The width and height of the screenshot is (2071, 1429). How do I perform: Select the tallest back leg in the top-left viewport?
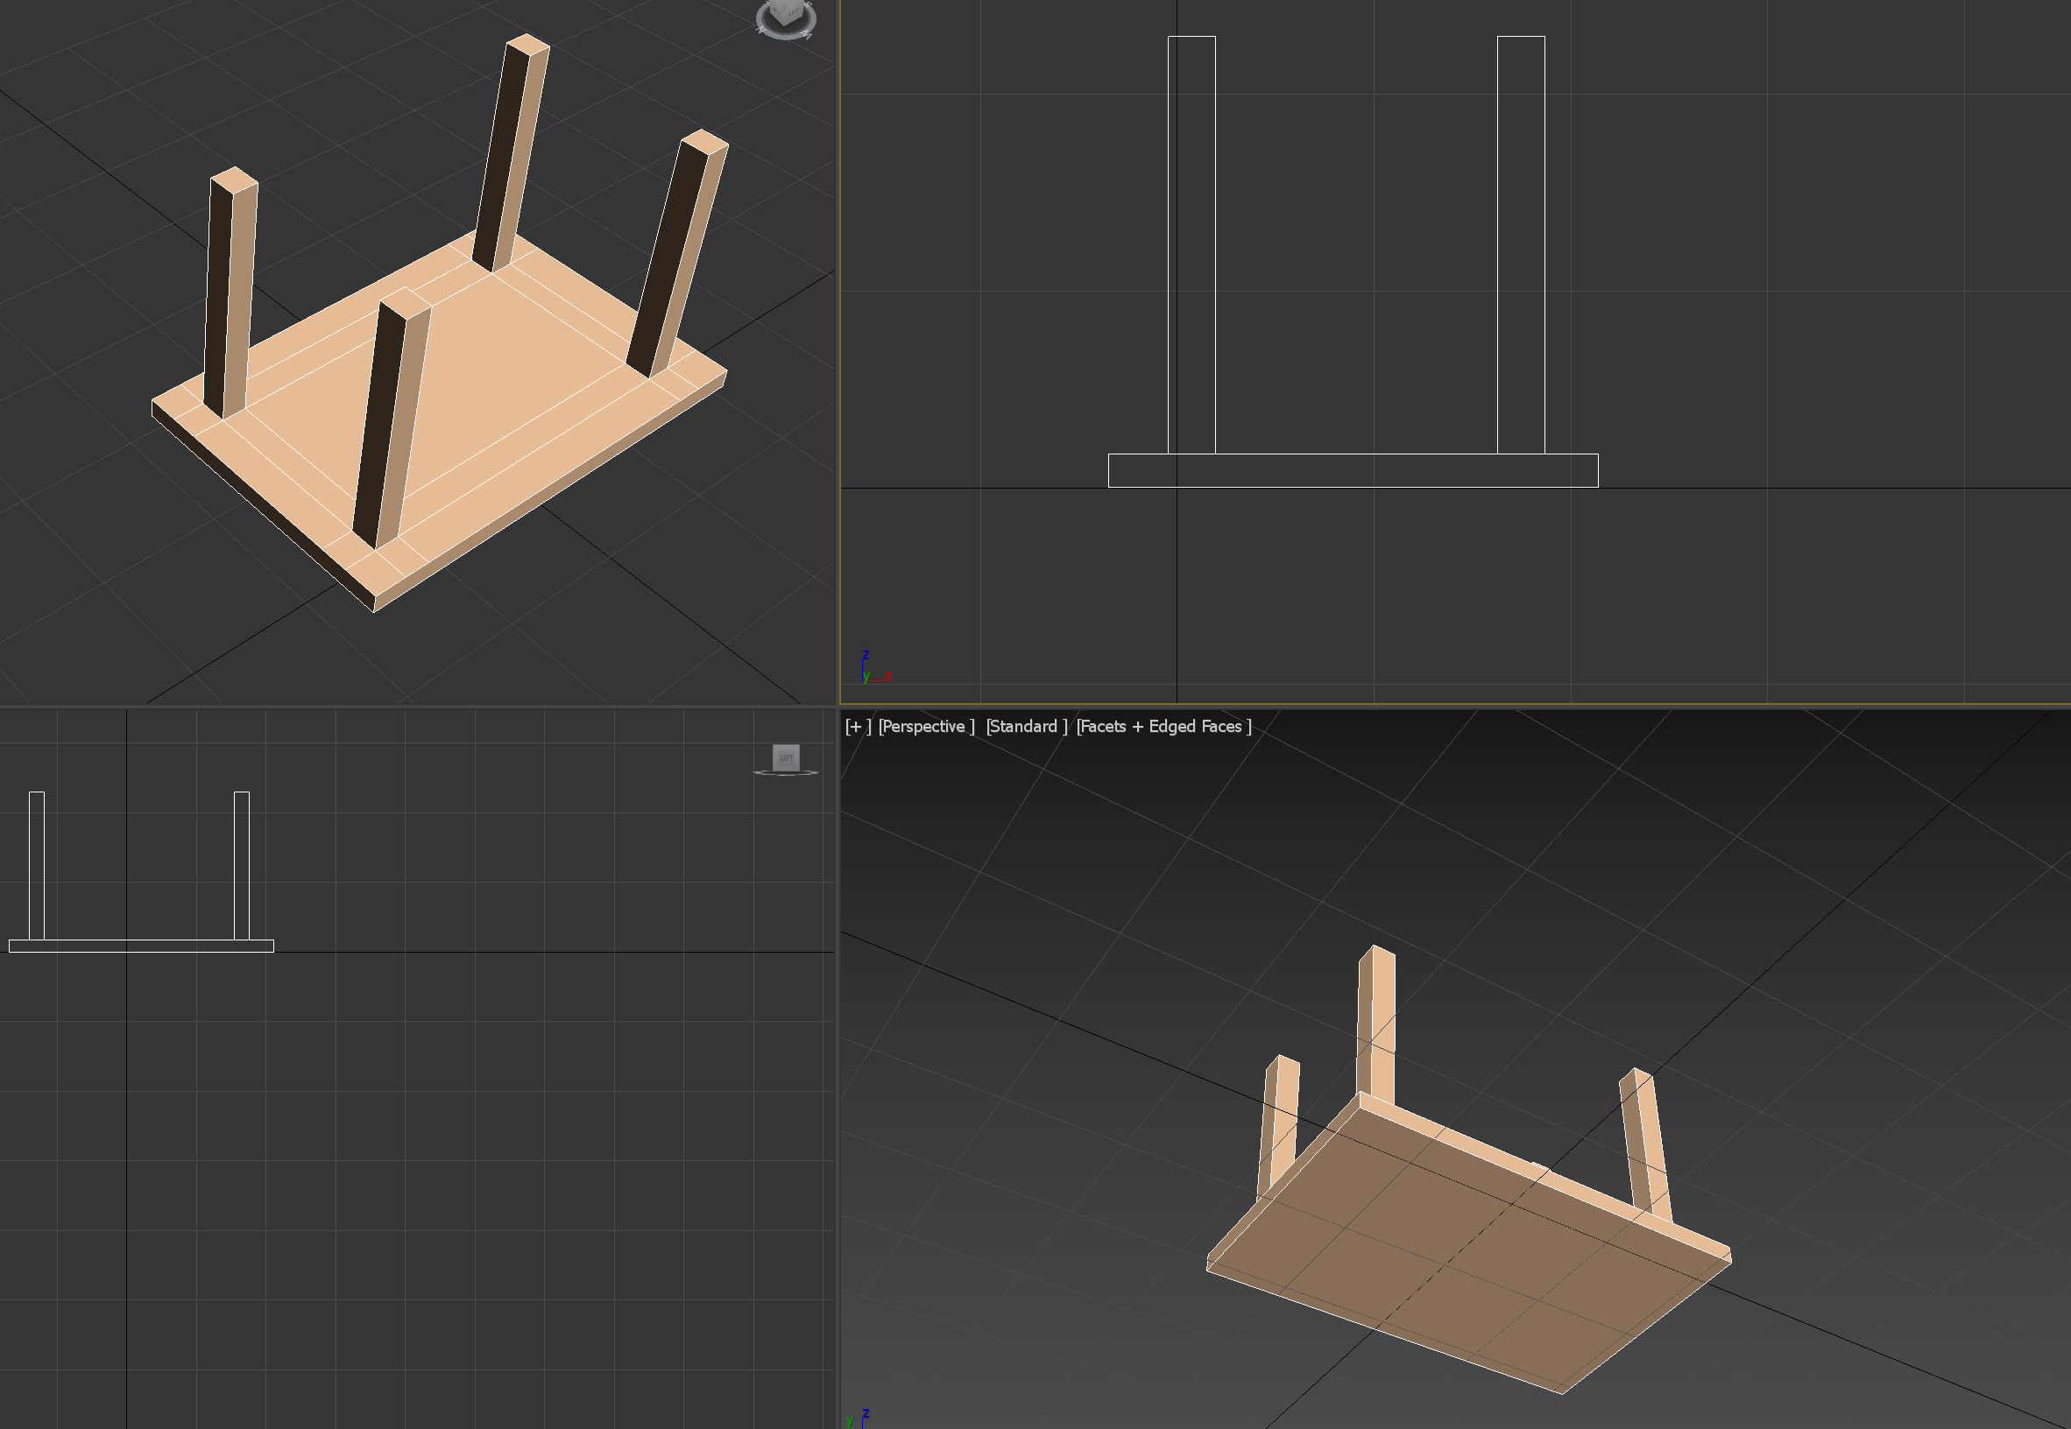coord(512,152)
